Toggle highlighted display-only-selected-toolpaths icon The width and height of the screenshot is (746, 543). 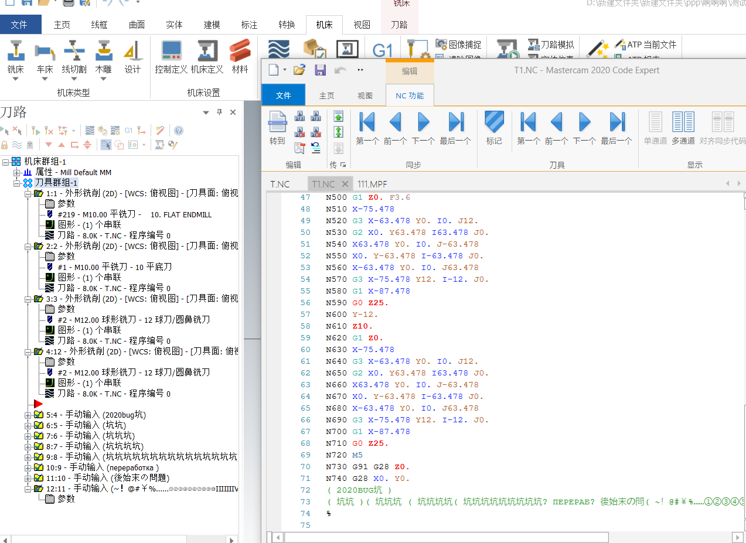tap(106, 145)
